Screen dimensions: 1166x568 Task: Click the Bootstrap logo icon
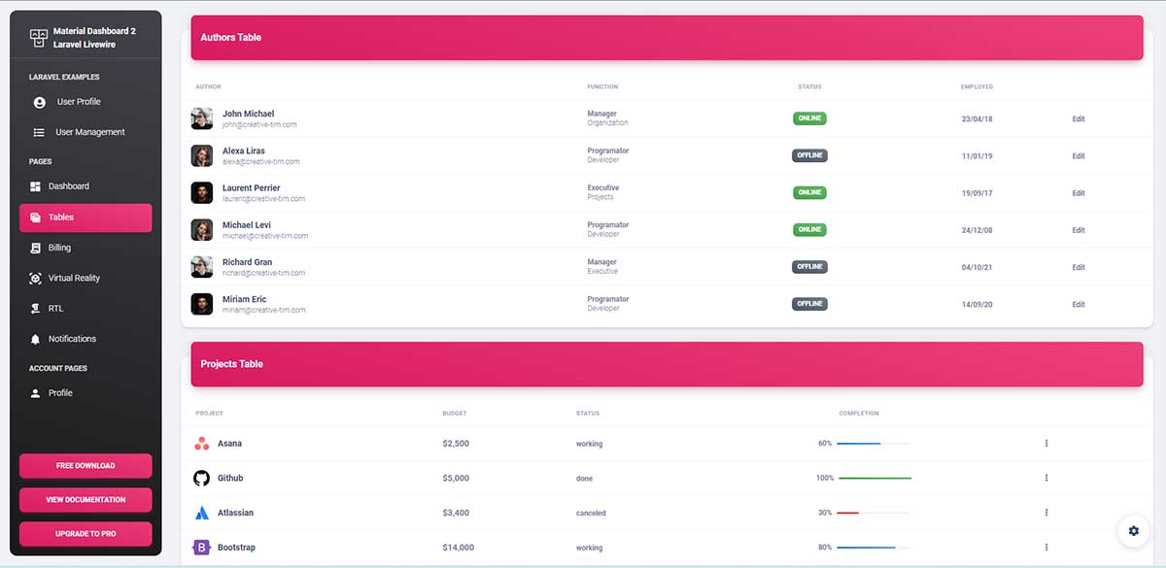point(201,548)
